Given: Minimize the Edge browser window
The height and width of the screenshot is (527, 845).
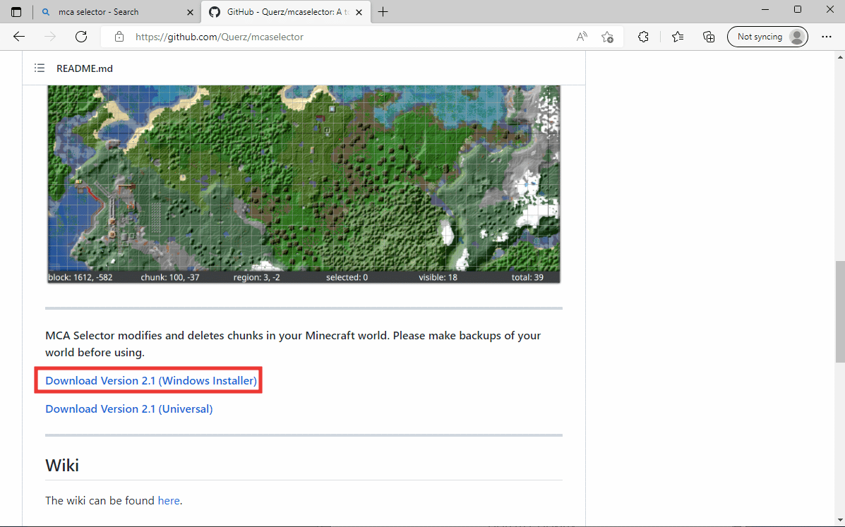Looking at the screenshot, I should tap(765, 10).
